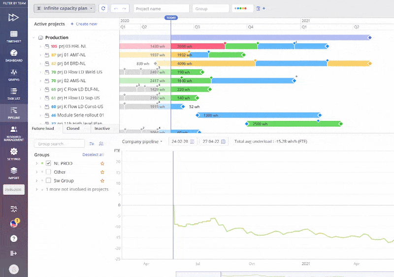Image resolution: width=394 pixels, height=277 pixels.
Task: Open the Timesheet view in sidebar
Action: point(13,37)
